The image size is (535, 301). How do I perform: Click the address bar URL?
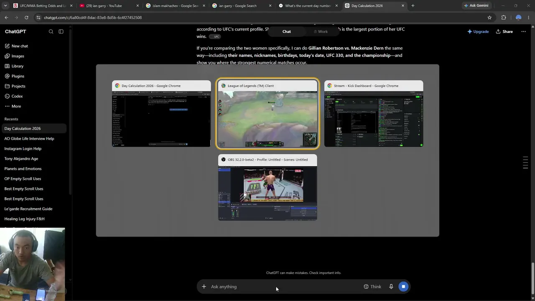pyautogui.click(x=93, y=18)
